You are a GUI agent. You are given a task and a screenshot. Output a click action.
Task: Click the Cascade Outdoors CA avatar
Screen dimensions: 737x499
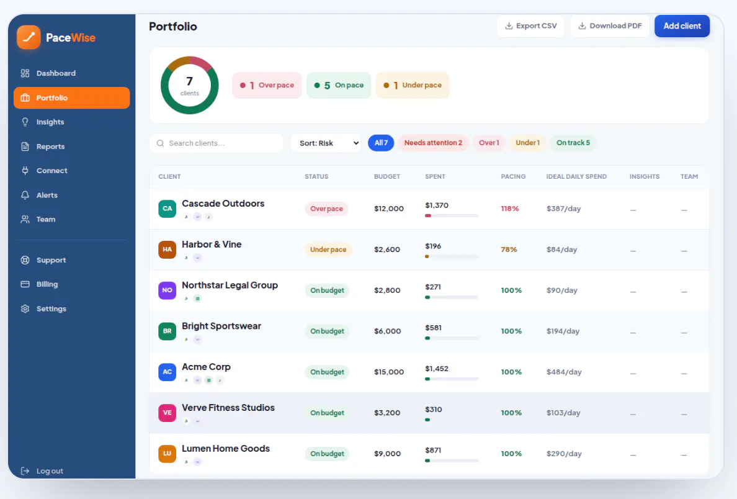(x=167, y=209)
